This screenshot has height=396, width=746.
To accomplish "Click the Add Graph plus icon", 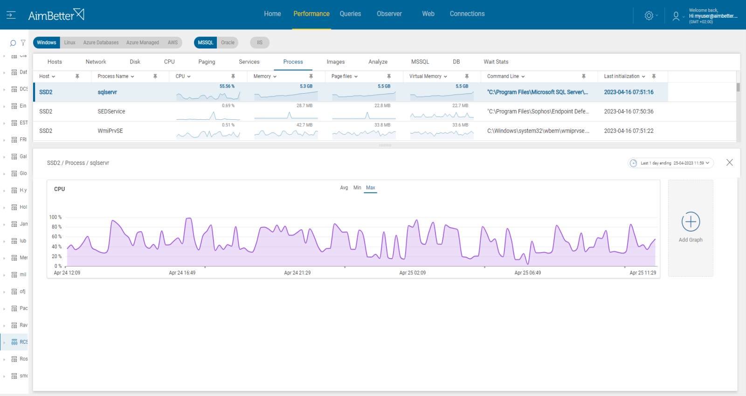I will (x=691, y=222).
